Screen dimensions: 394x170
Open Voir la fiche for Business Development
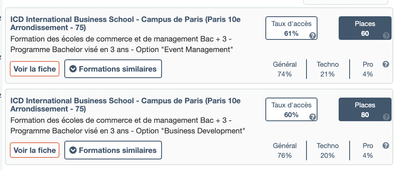pos(35,150)
